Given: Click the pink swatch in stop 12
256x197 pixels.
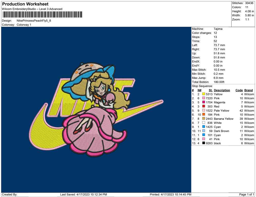Looking at the screenshot, I should [x=204, y=139].
